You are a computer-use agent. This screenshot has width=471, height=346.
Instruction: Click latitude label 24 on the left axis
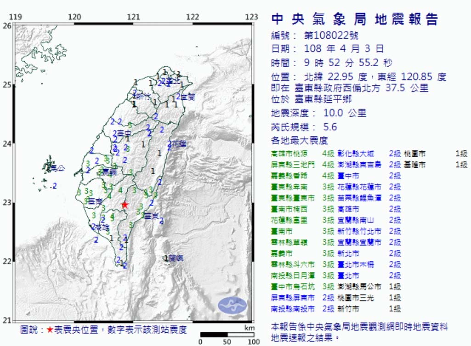pos(7,144)
